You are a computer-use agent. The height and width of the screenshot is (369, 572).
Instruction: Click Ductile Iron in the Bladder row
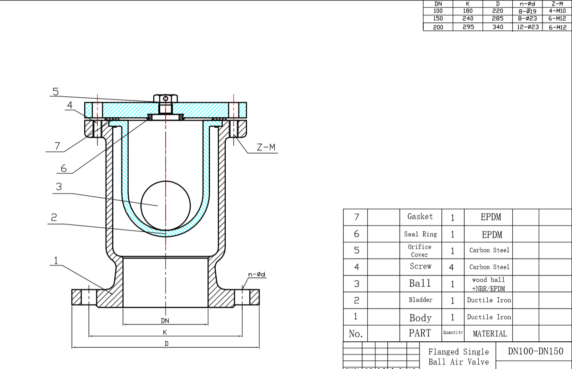[489, 300]
